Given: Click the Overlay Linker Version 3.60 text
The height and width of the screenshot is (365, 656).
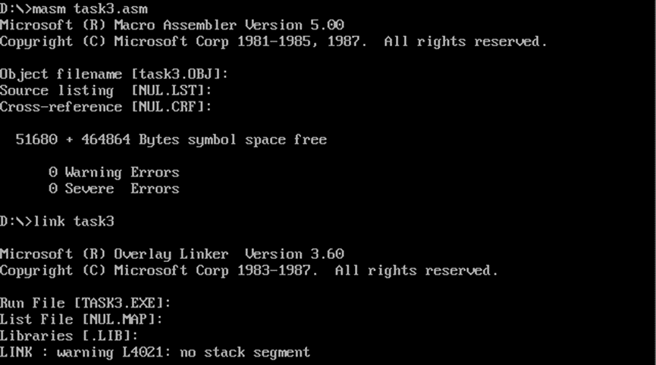Looking at the screenshot, I should 229,254.
